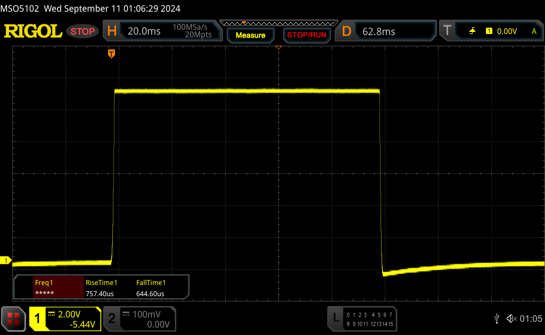The image size is (545, 335).
Task: Select the orange trigger position T marker
Action: click(111, 53)
